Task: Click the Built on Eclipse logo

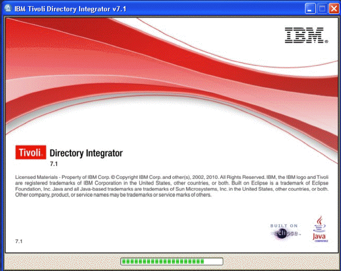Action: tap(285, 231)
